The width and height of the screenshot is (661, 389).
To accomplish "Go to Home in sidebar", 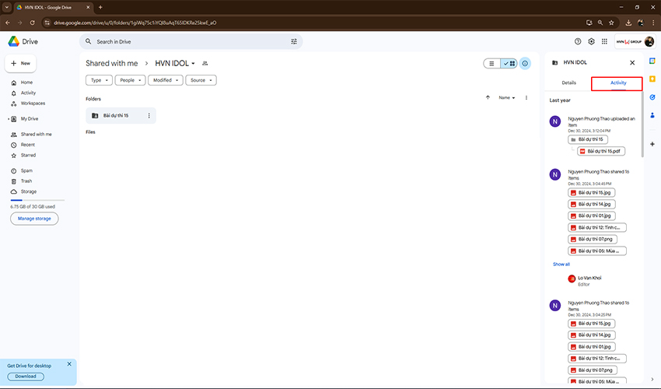I will coord(26,82).
